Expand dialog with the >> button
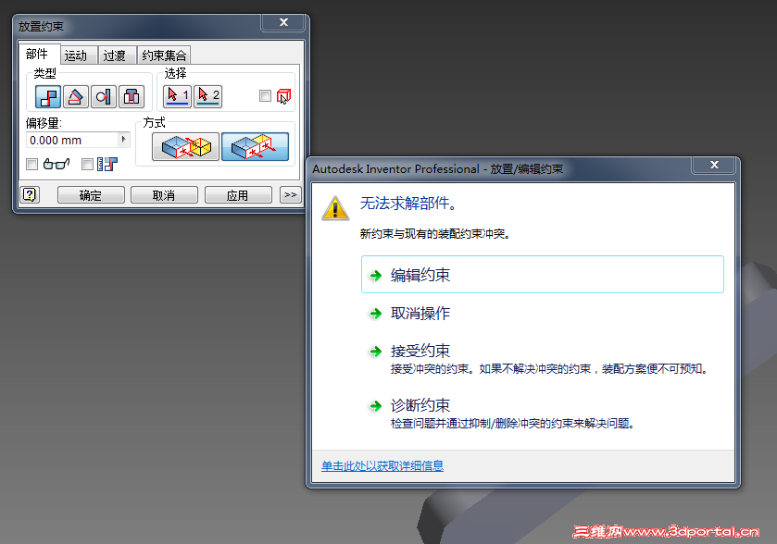The image size is (777, 544). pos(289,194)
